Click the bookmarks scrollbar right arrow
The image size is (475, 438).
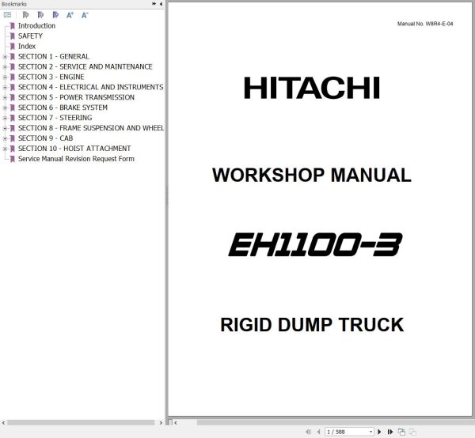[161, 422]
